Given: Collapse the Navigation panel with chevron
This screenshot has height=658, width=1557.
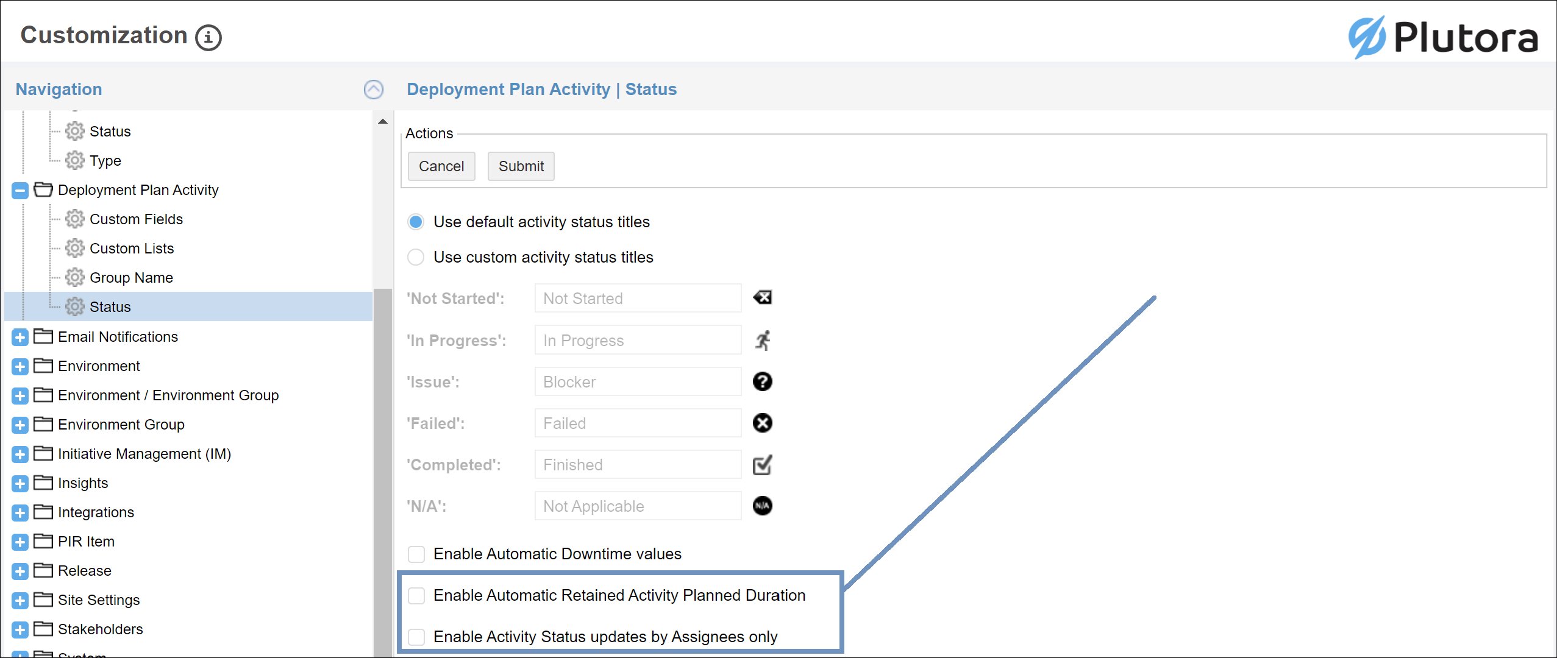Looking at the screenshot, I should coord(373,90).
